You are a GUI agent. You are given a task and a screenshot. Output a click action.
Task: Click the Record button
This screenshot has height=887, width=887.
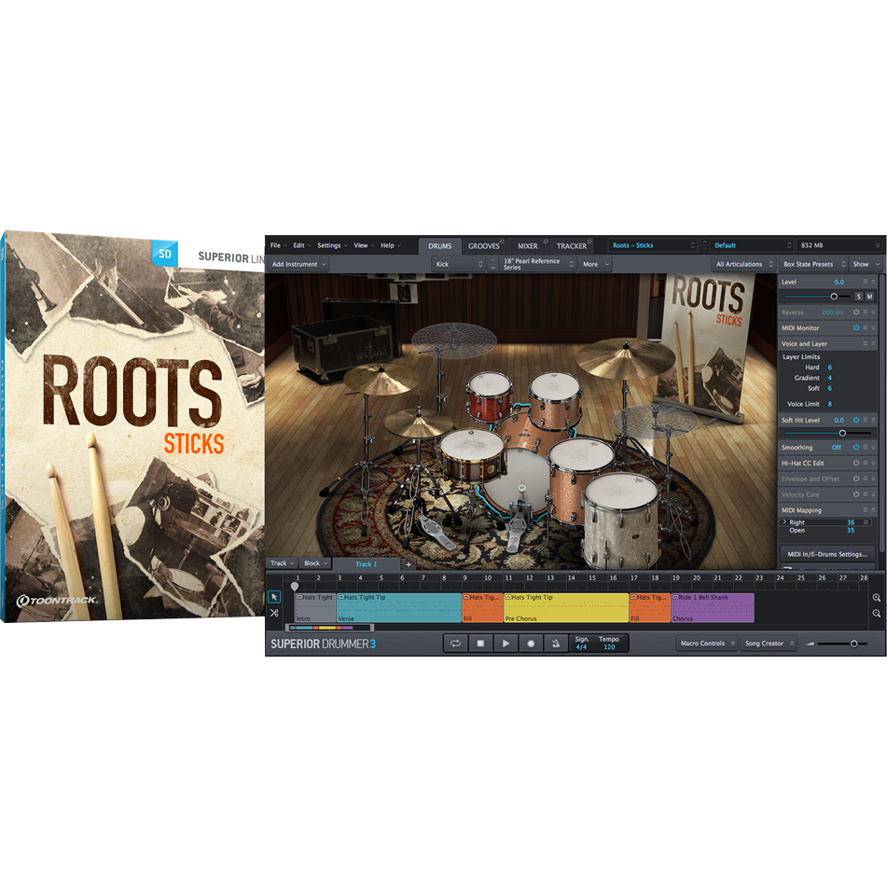pyautogui.click(x=531, y=644)
